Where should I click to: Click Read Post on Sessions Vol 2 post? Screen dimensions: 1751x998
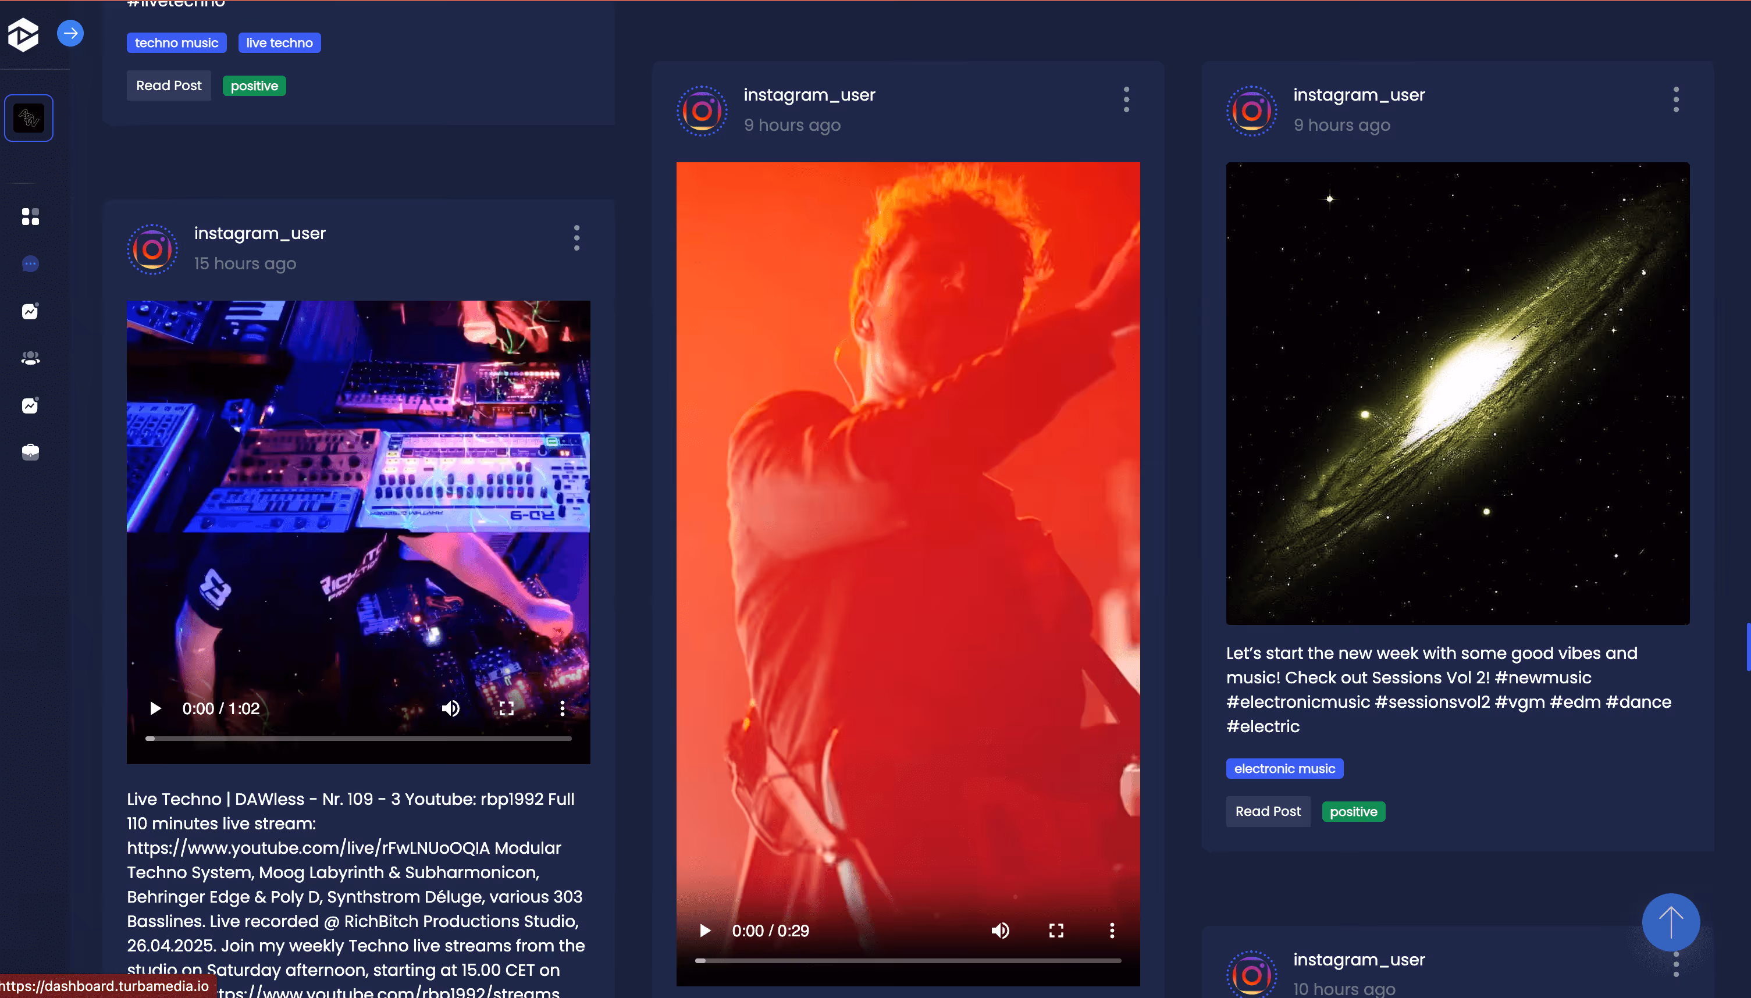click(x=1268, y=811)
